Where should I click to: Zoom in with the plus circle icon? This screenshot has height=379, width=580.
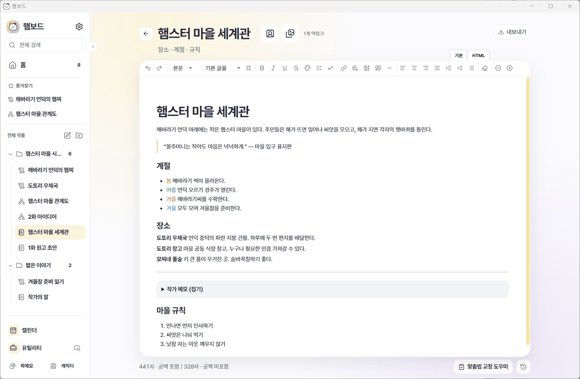coord(510,68)
